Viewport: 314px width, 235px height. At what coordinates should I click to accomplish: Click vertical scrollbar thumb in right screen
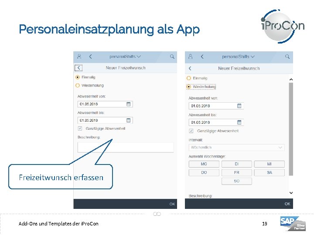click(291, 129)
